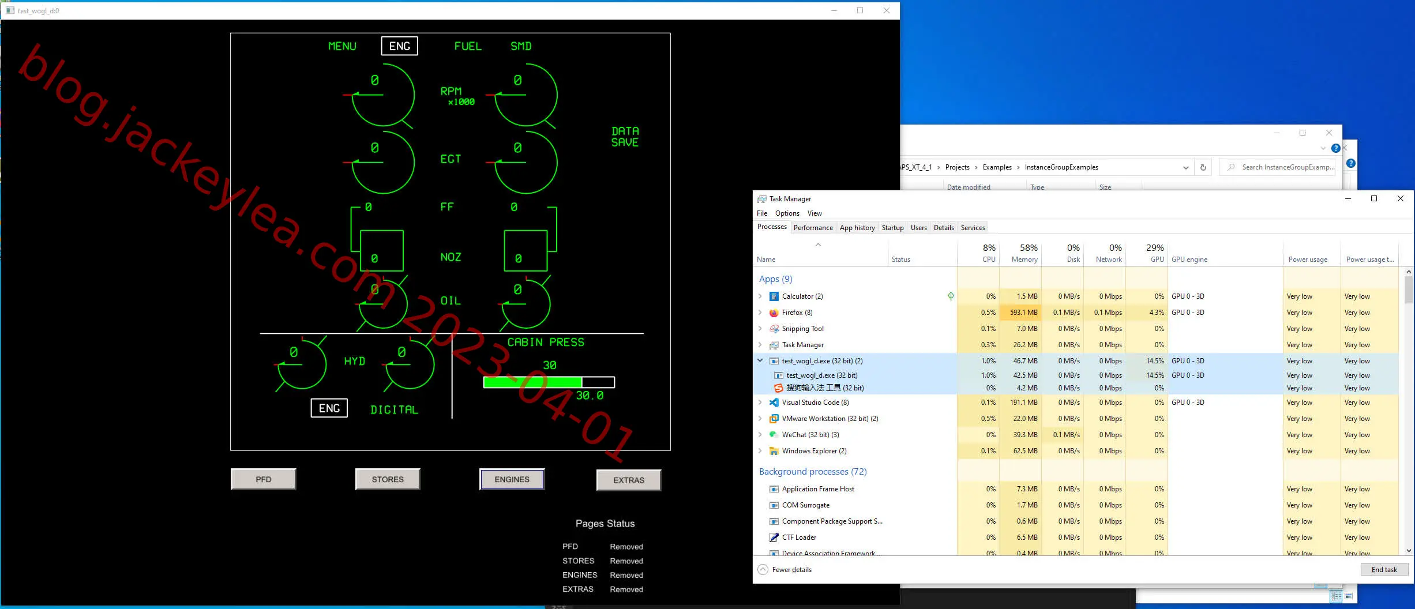The width and height of the screenshot is (1415, 609).
Task: Click the Explorer help question mark icon
Action: [x=1335, y=148]
